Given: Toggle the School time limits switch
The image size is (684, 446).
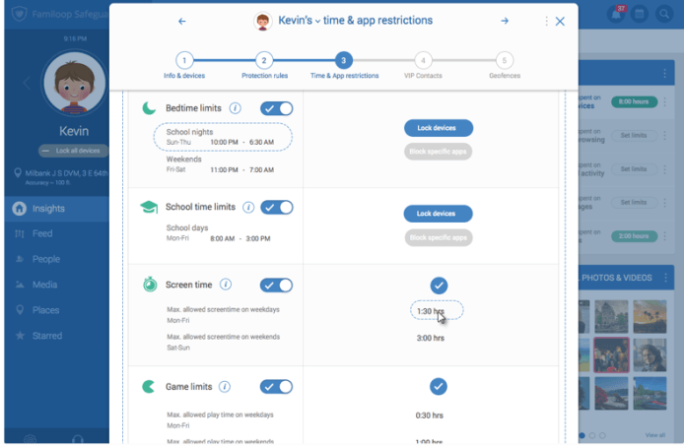Looking at the screenshot, I should coord(277,207).
